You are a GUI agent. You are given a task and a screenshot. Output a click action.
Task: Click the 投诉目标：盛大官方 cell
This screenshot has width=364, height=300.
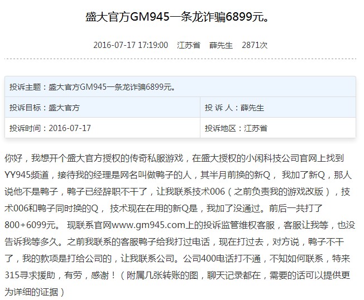click(45, 108)
